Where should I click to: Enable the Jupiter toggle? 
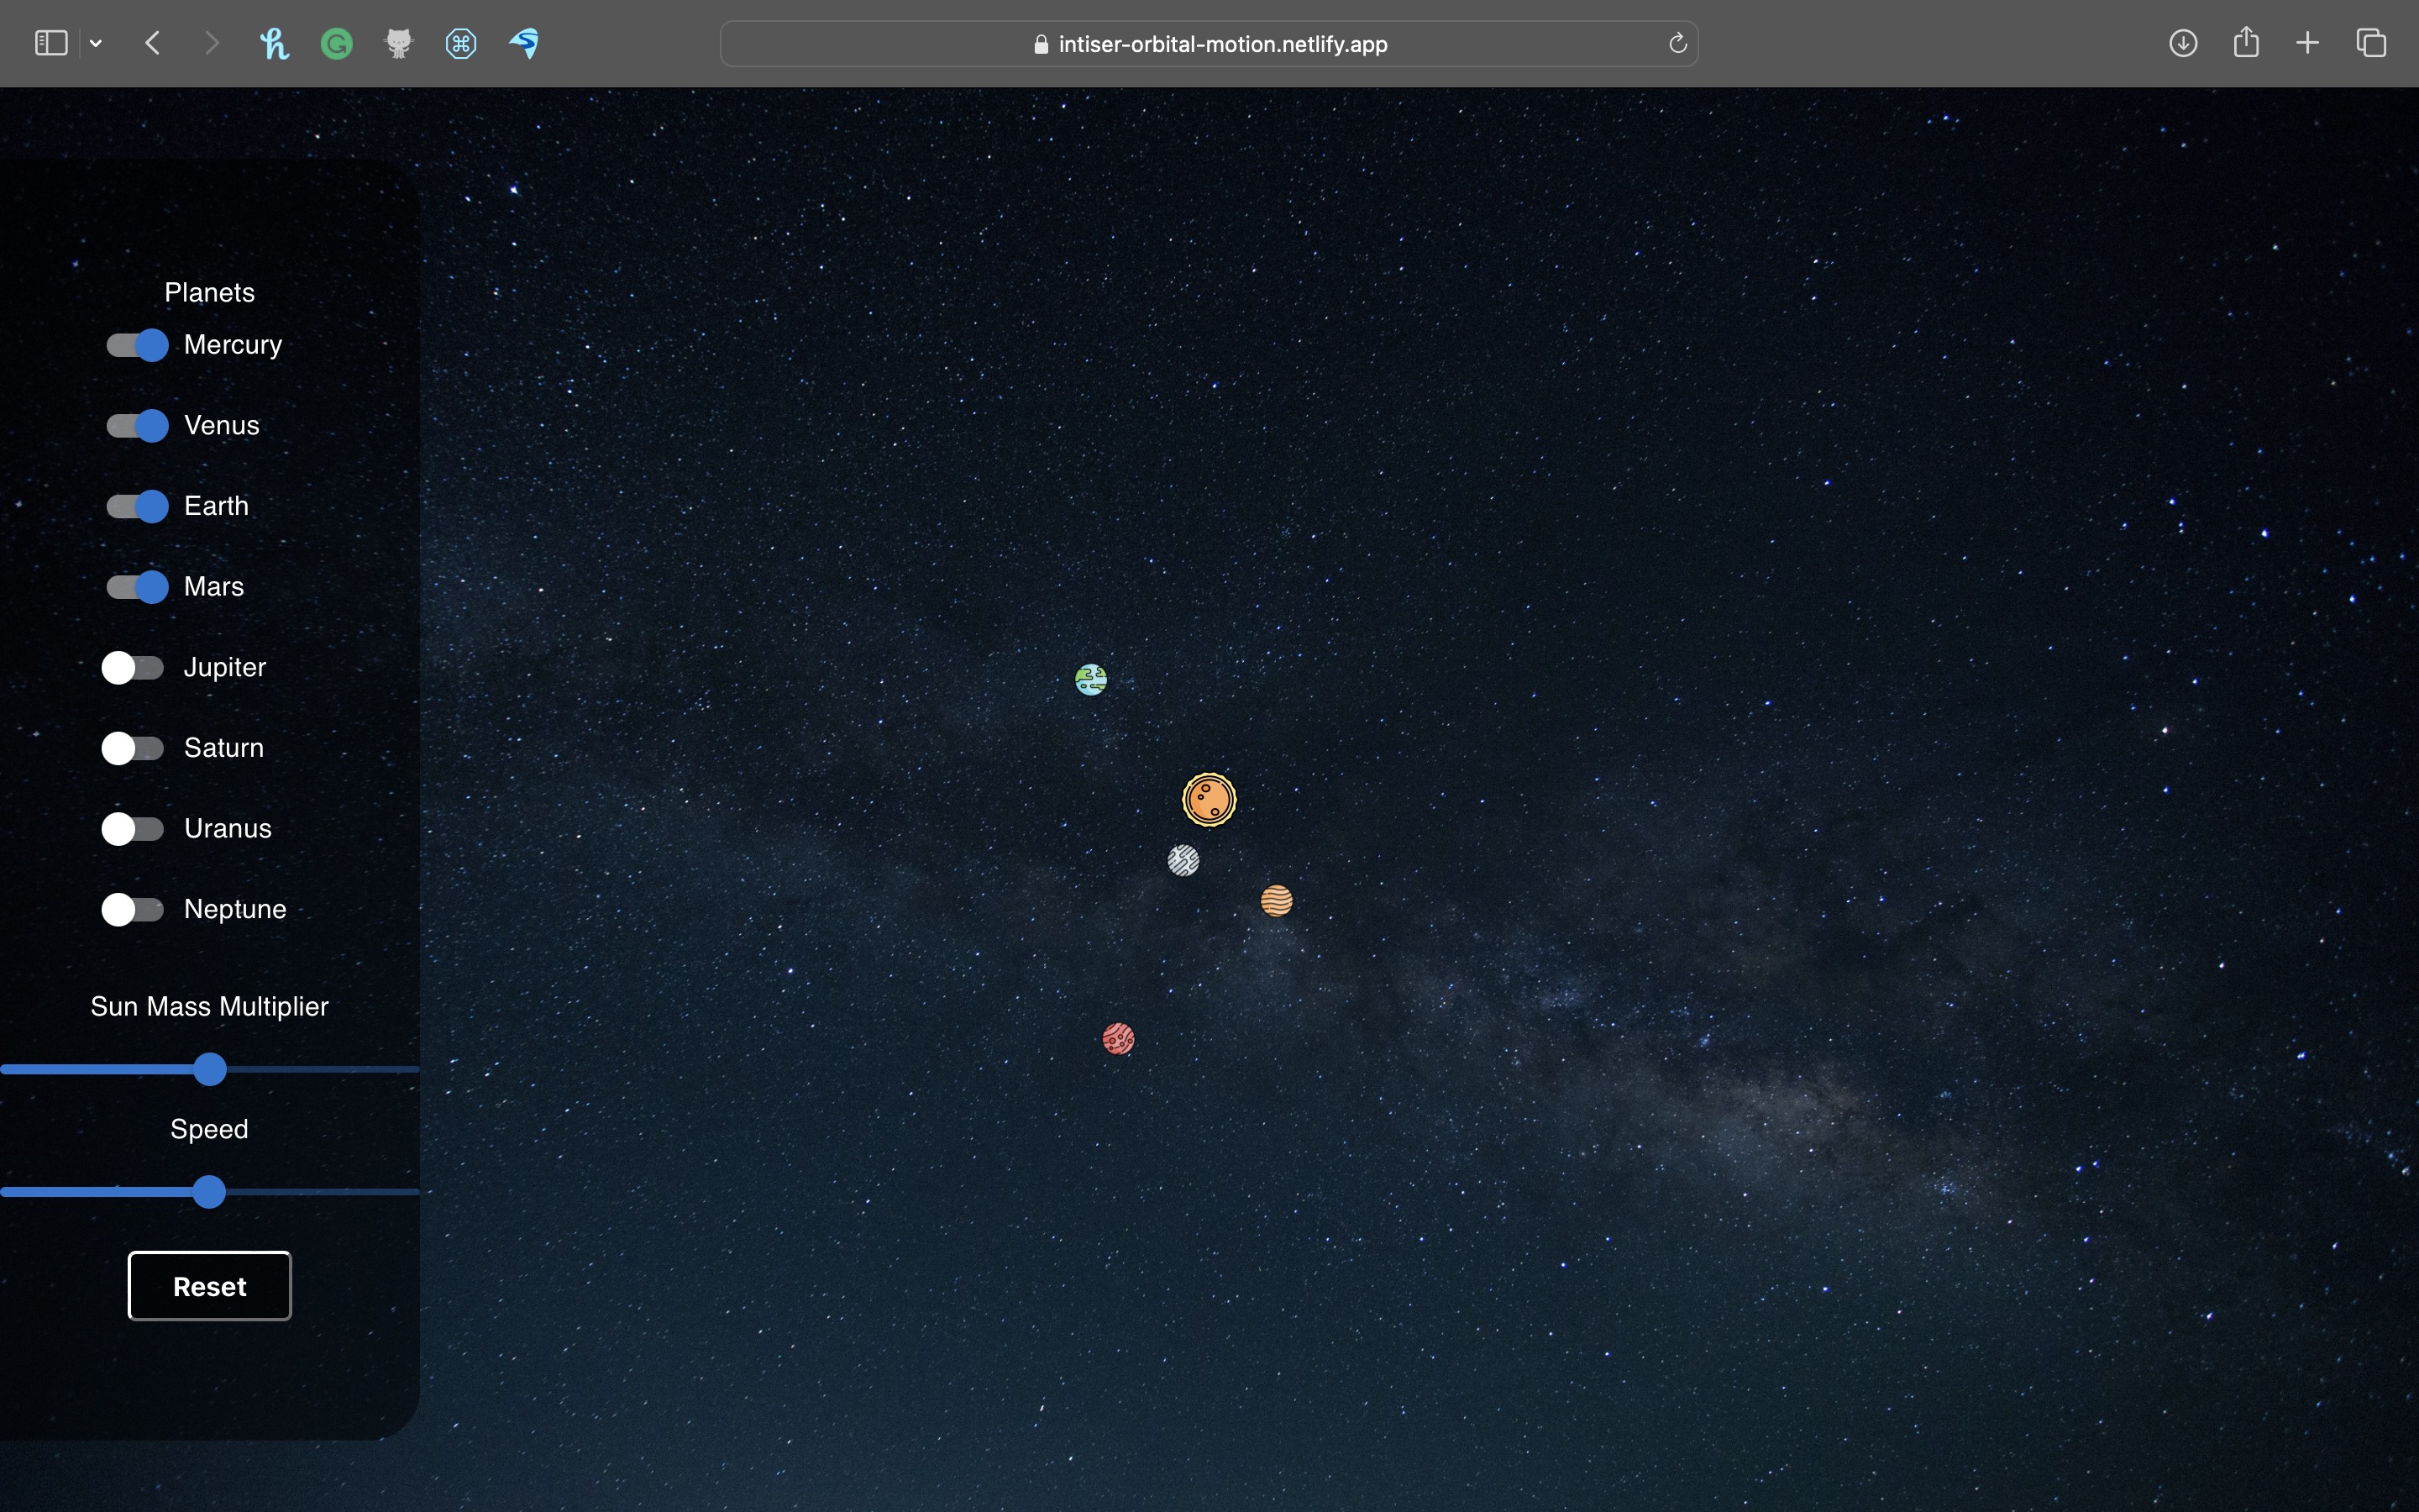click(133, 668)
